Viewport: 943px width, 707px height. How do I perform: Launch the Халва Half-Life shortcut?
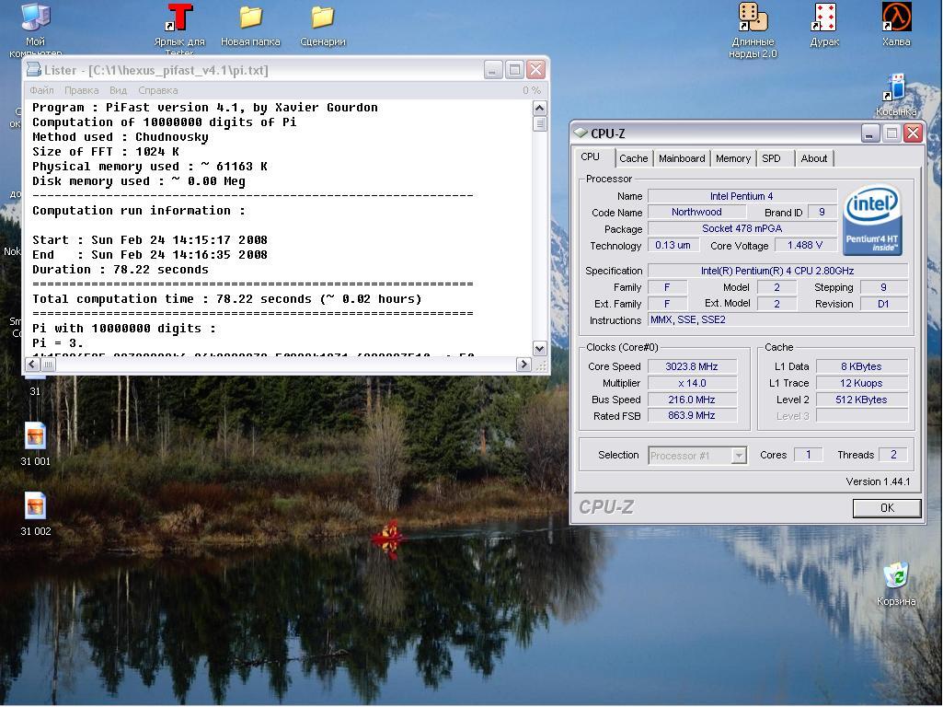(x=896, y=24)
